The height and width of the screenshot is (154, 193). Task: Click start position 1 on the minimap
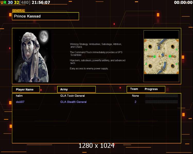coord(150,66)
